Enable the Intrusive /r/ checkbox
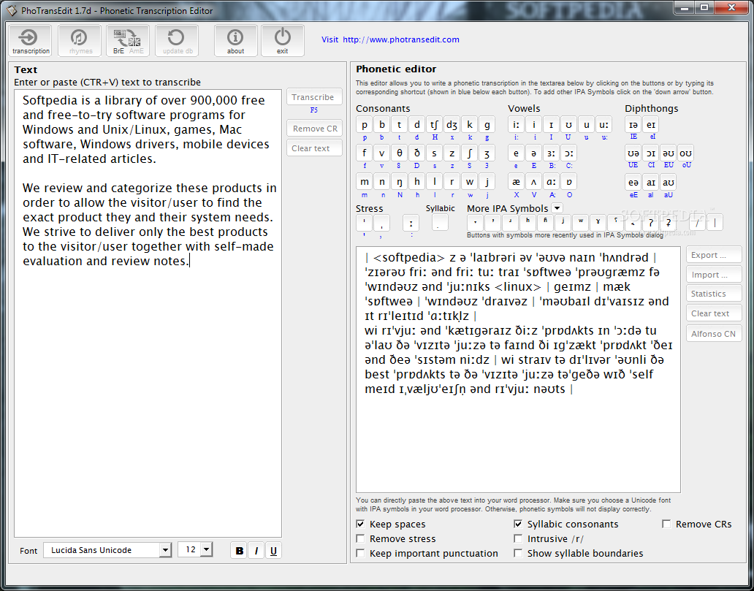 click(x=518, y=538)
